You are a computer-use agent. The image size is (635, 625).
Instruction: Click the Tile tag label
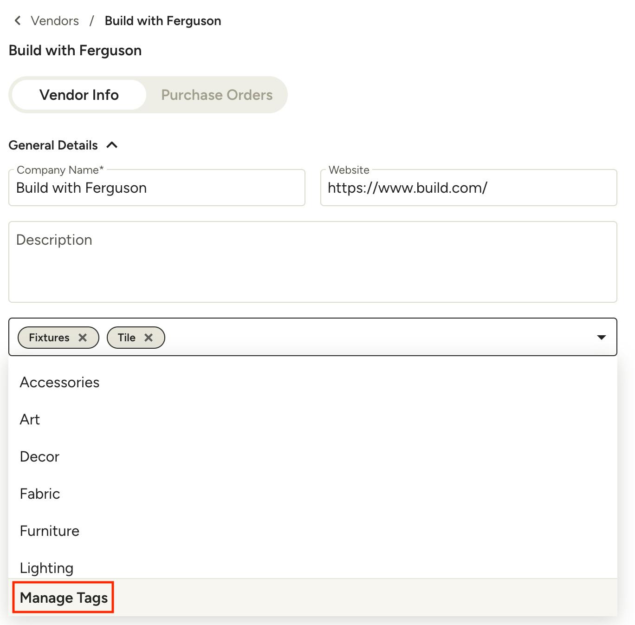click(127, 338)
